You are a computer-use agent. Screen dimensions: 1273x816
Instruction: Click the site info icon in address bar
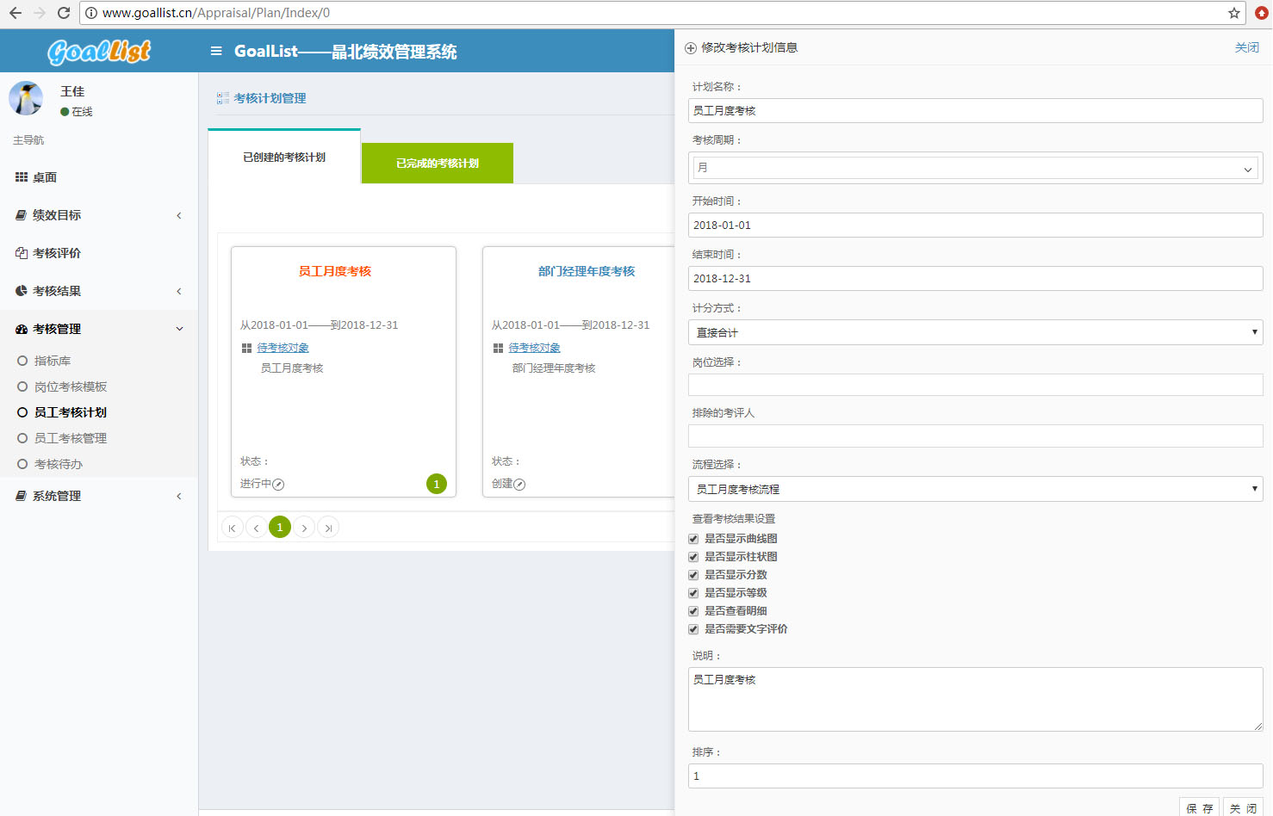(91, 13)
